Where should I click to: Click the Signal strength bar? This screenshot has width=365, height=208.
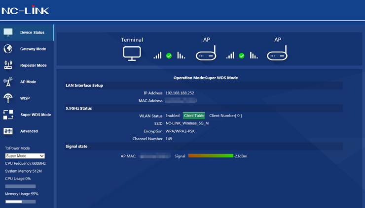211,156
